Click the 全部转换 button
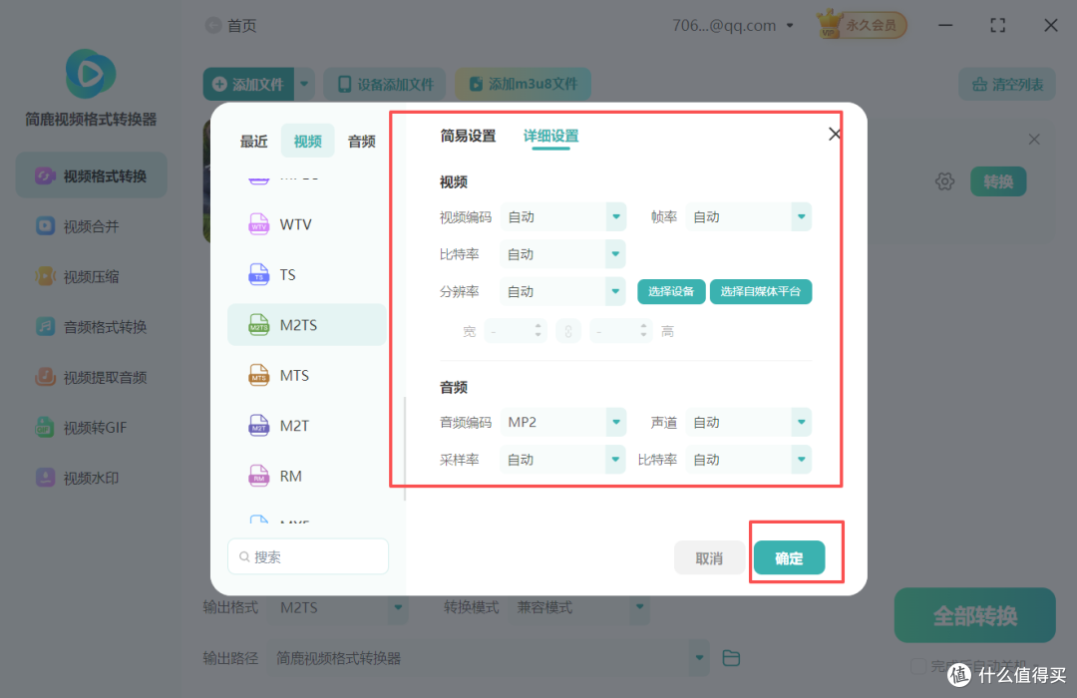Screen dimensions: 1077x698 974,615
